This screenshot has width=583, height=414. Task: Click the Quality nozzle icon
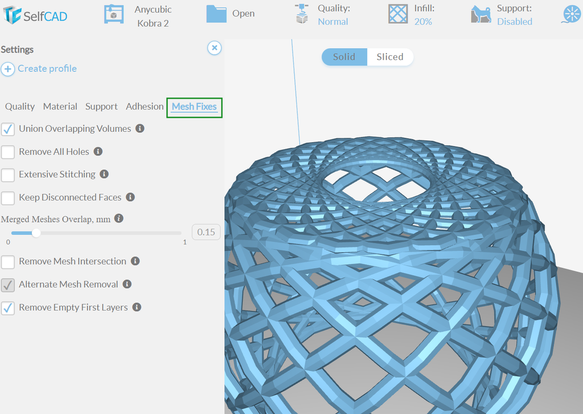[x=301, y=13]
